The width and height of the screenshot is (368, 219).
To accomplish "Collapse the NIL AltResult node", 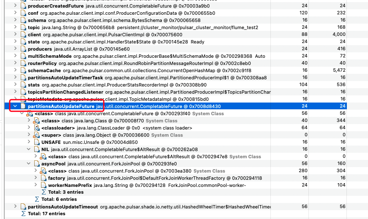I will (x=29, y=149).
